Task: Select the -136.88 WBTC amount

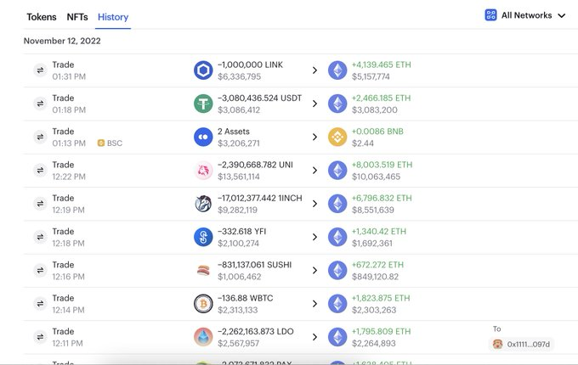Action: 245,299
